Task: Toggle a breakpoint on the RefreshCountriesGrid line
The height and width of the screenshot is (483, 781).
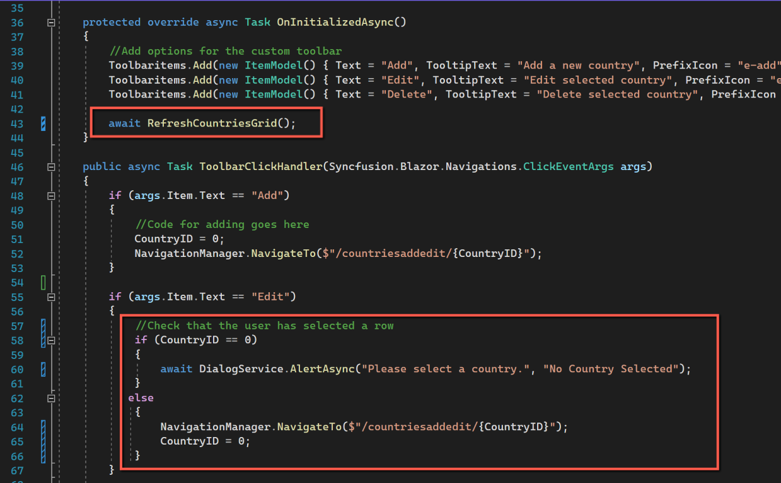Action: point(6,123)
